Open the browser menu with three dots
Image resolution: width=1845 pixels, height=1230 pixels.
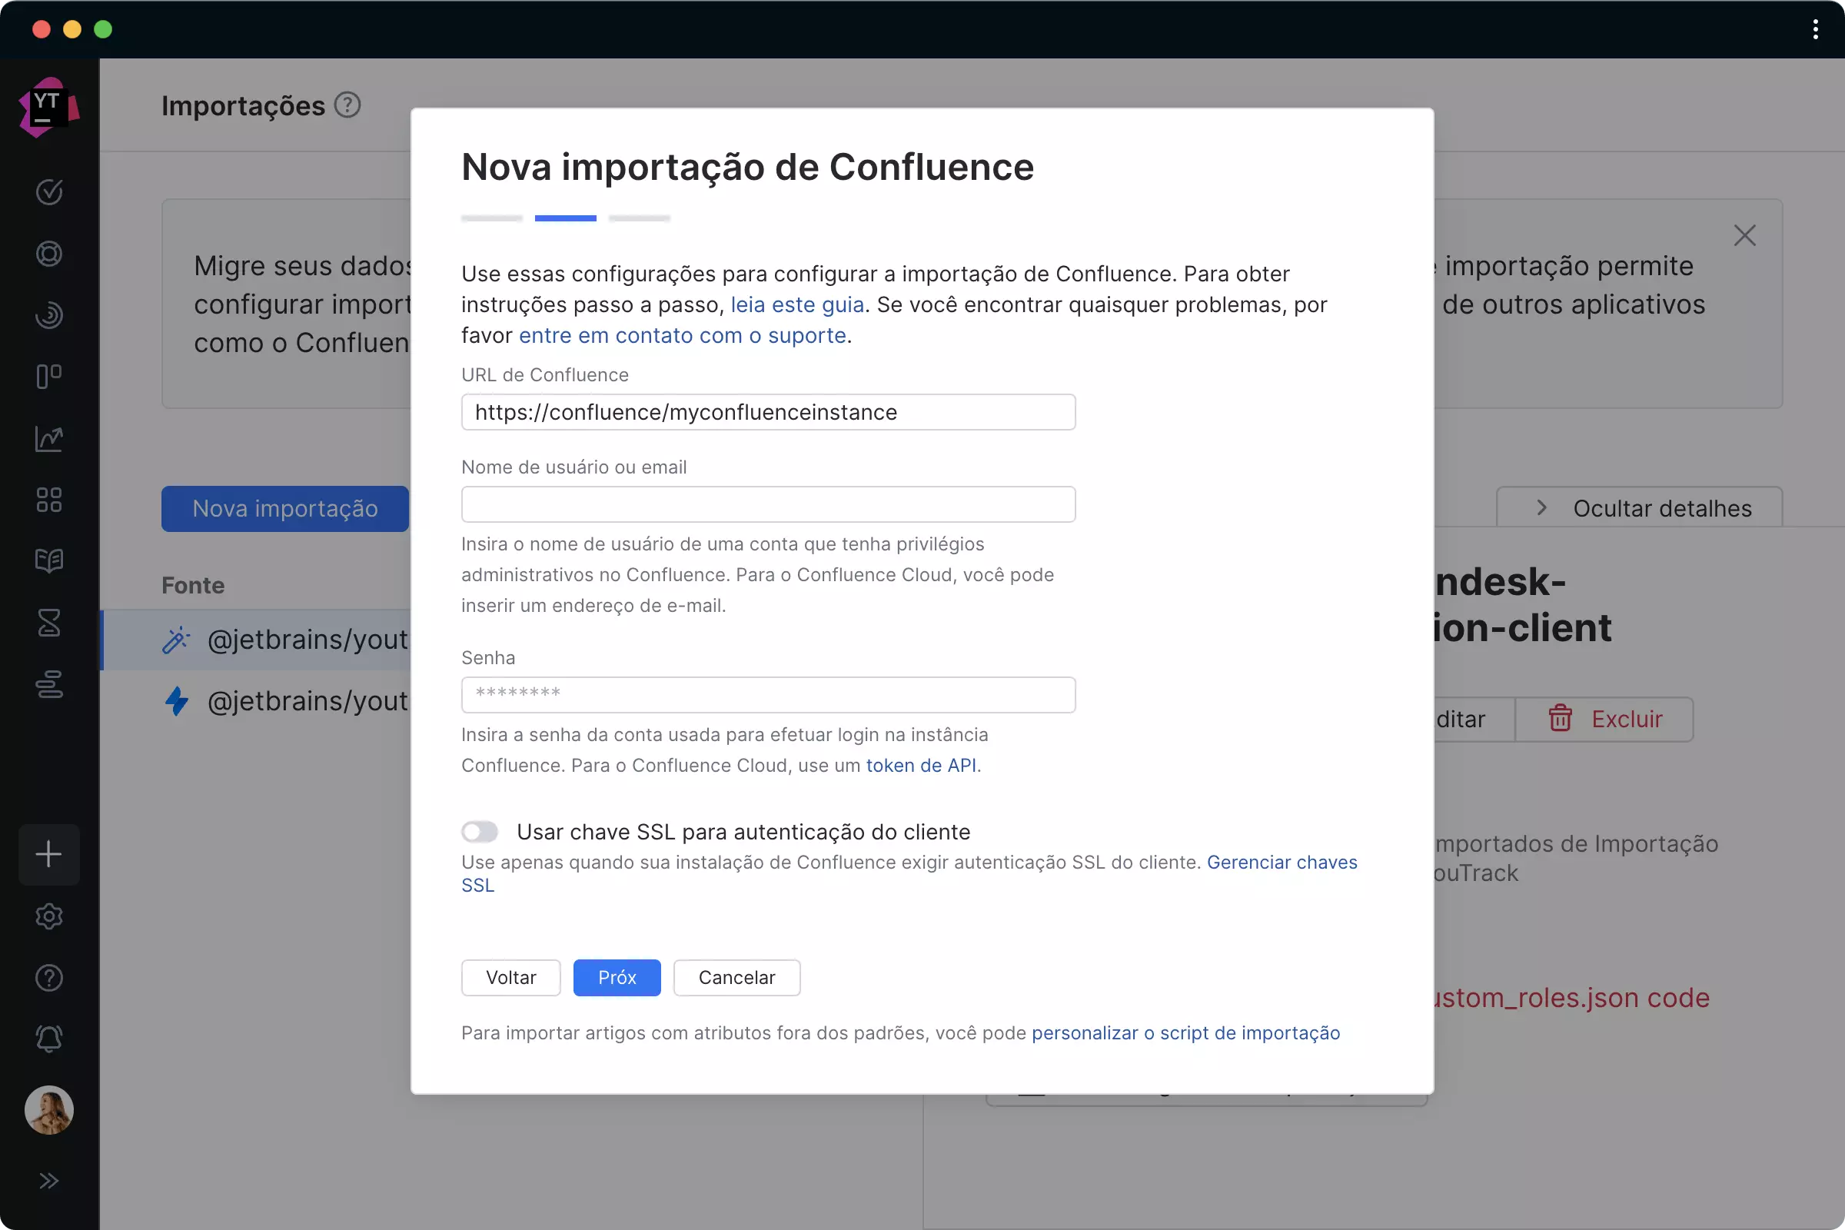pos(1814,30)
